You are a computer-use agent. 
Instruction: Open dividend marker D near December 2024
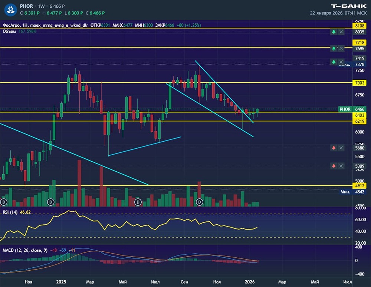pos(50,202)
